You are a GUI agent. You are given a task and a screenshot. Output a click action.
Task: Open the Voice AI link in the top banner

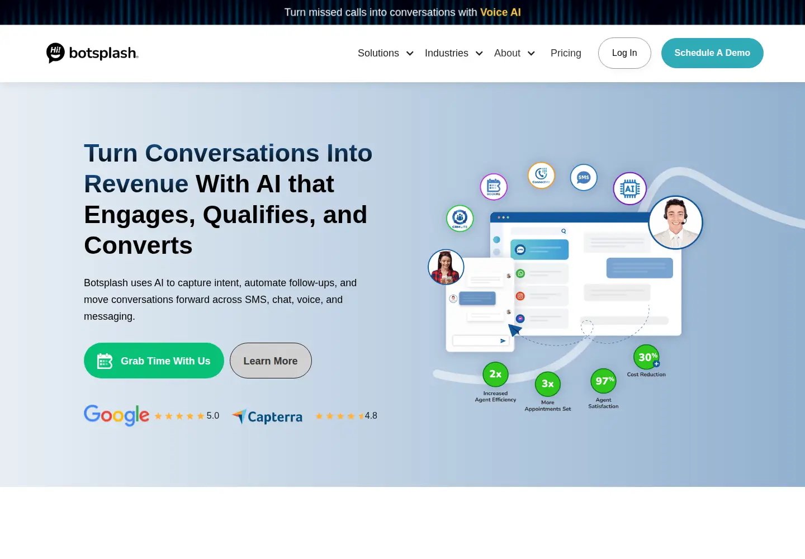click(500, 12)
